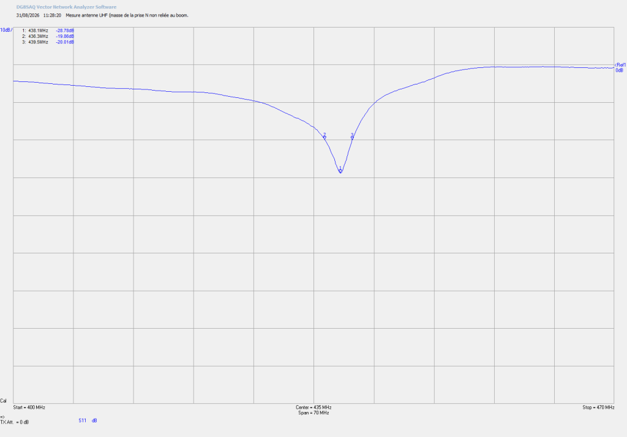The height and width of the screenshot is (437, 627).
Task: Click the -20.01dB marker value
Action: (x=65, y=42)
